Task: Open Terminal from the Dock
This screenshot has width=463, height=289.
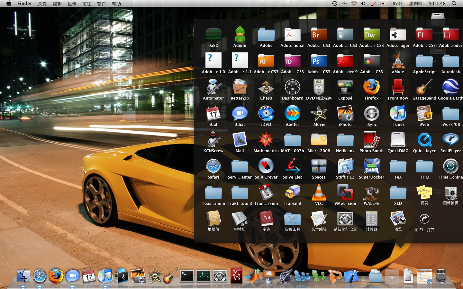Action: [187, 276]
